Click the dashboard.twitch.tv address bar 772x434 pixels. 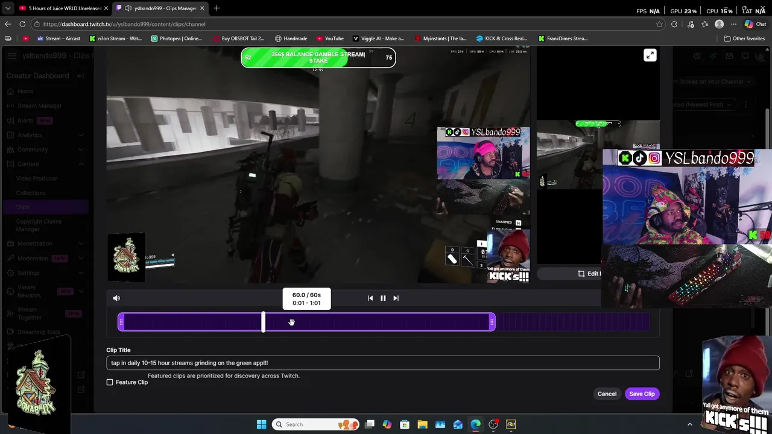click(344, 24)
